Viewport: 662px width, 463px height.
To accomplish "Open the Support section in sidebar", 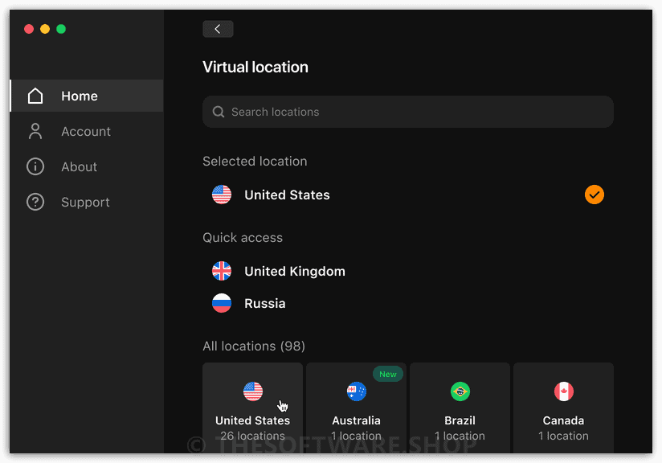I will (x=87, y=202).
